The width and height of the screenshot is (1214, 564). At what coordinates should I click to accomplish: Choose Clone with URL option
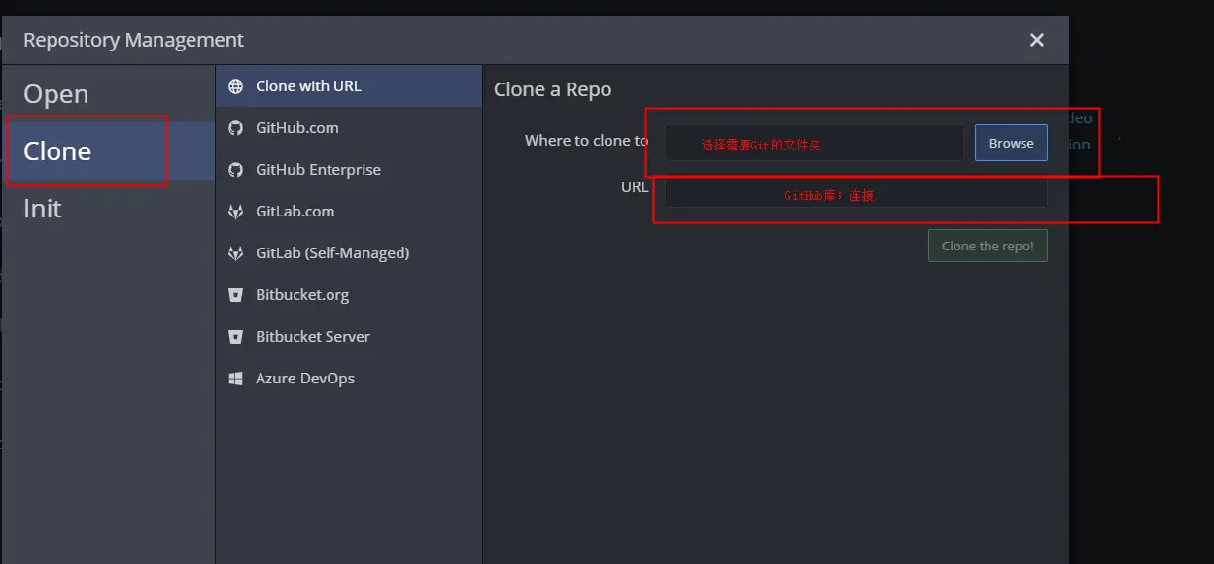click(x=348, y=86)
